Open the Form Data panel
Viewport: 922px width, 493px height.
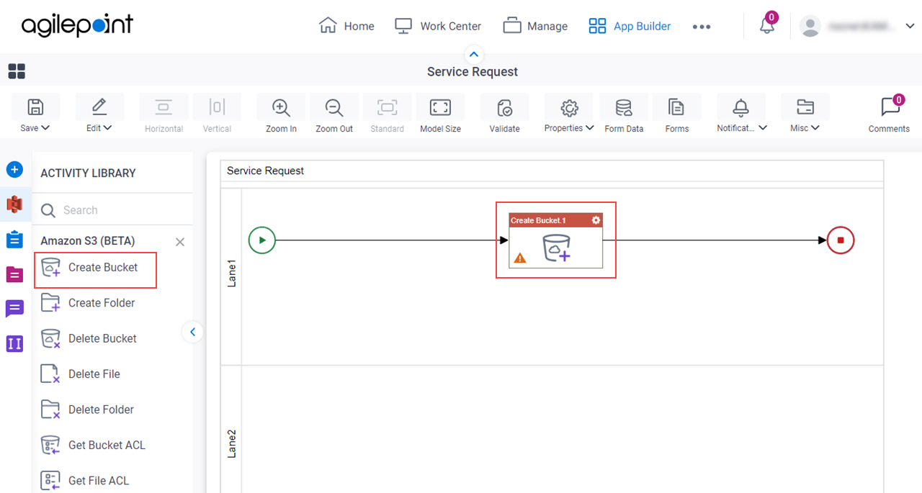624,112
